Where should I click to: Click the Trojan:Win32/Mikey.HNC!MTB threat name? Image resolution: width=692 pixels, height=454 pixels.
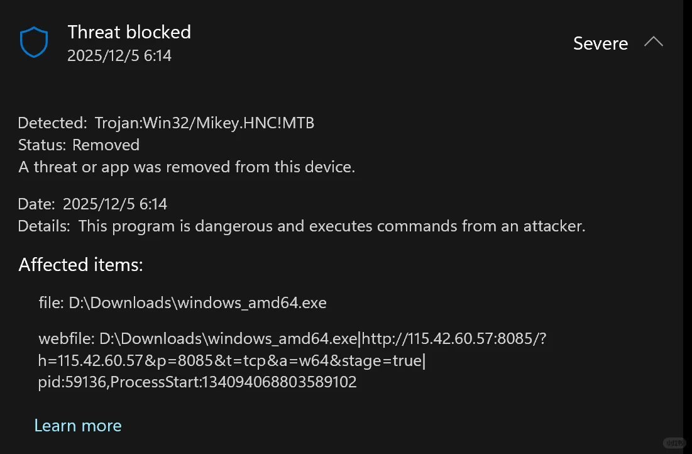(204, 123)
